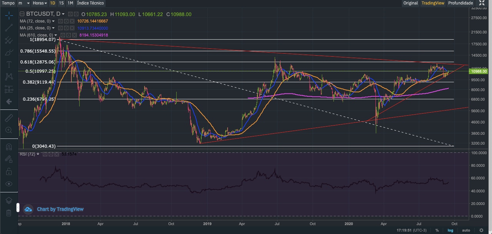Open chart settings gear at bottom right
The image size is (492, 234).
pos(481,230)
